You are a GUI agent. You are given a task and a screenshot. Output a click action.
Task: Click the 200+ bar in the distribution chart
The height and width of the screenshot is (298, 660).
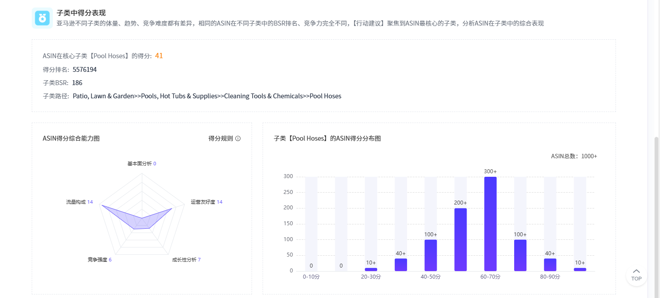pos(460,240)
